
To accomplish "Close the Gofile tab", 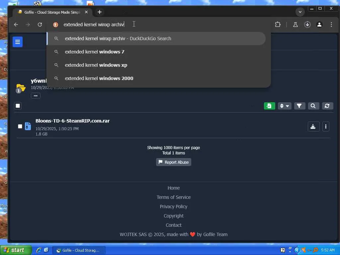I will [86, 12].
